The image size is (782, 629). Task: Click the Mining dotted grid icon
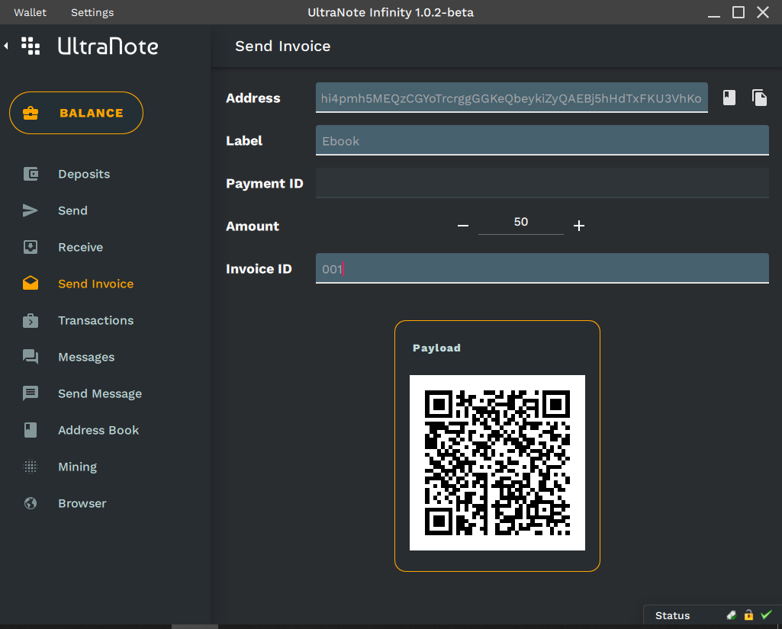pyautogui.click(x=31, y=467)
